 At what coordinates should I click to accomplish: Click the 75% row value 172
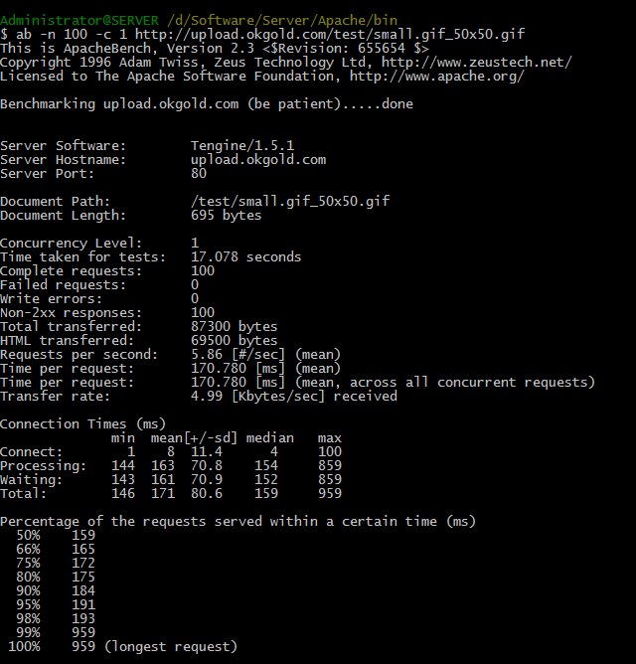click(x=83, y=564)
